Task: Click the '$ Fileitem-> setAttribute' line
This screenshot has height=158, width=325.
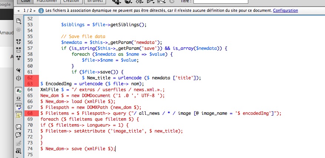Action: (112, 131)
